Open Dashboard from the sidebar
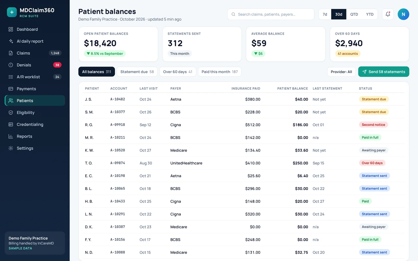418x261 pixels. [x=35, y=29]
